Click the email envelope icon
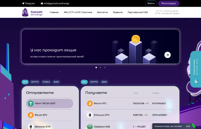This screenshot has height=129, width=201. tap(42, 4)
